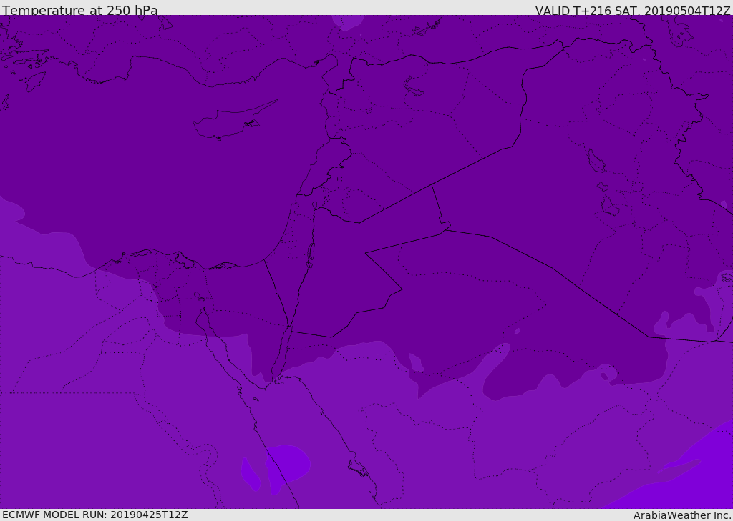This screenshot has height=521, width=733.
Task: Click the 'Temperature at 250 hPa' title
Action: tap(80, 10)
